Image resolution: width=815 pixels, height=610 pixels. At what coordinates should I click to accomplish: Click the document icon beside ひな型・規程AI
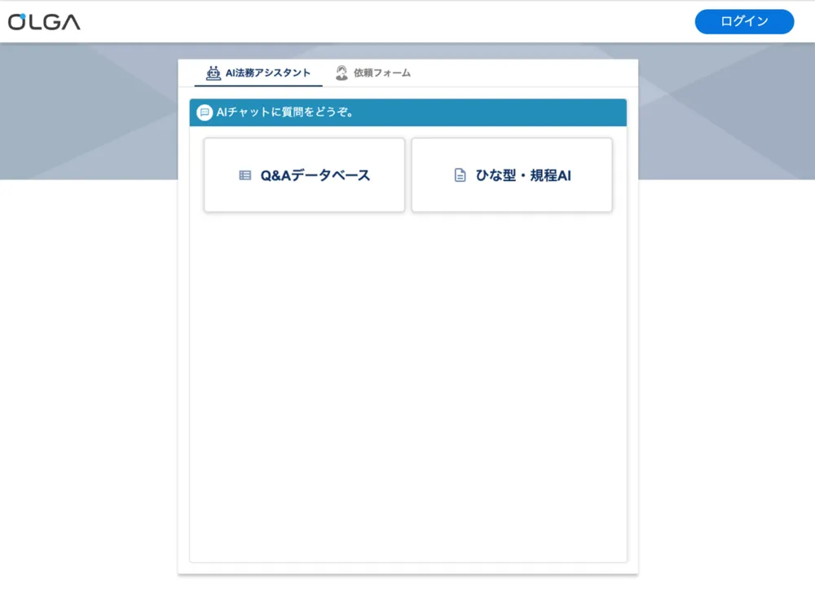460,175
